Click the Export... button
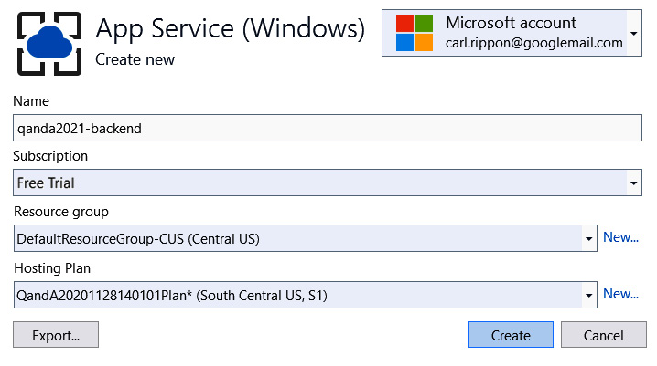The image size is (657, 366). coord(56,335)
